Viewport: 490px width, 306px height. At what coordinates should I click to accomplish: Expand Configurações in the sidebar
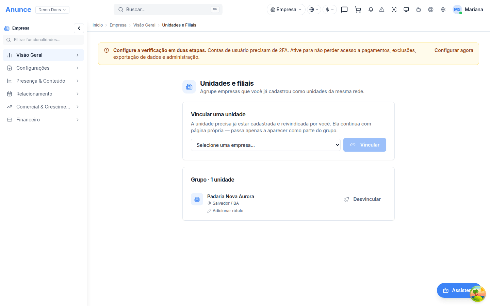43,68
